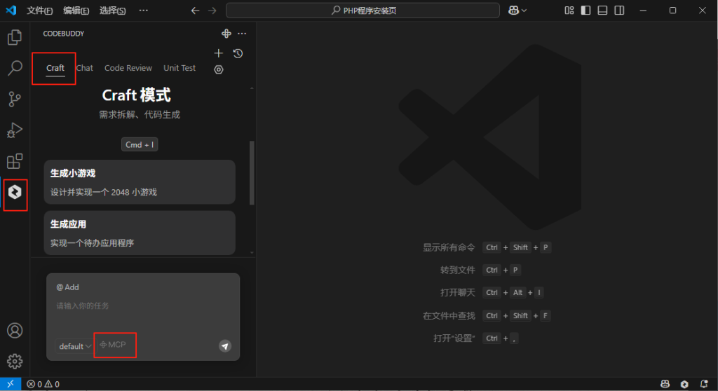Open the CodeBuddy panel in activity bar

pyautogui.click(x=15, y=191)
